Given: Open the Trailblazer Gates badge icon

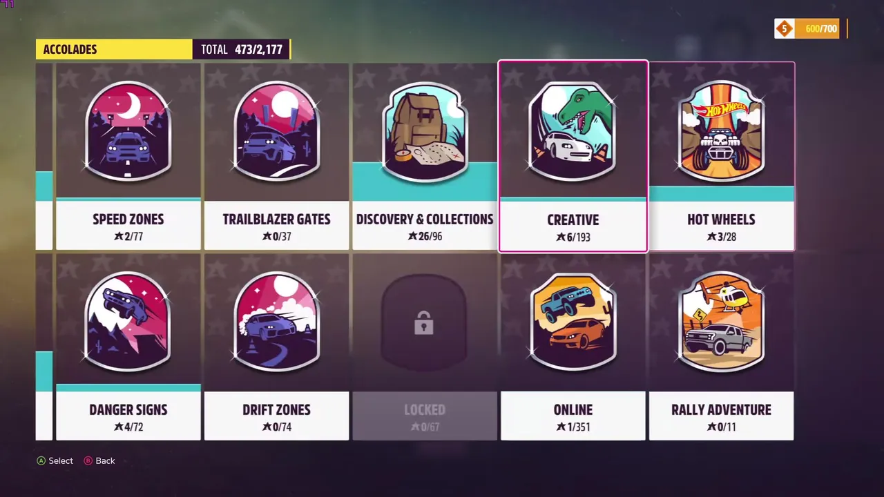Looking at the screenshot, I should tap(276, 131).
